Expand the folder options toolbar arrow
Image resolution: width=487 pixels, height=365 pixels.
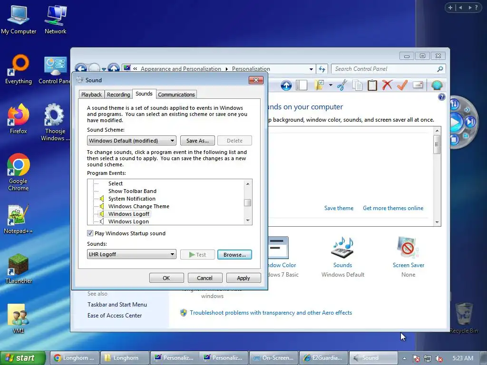331,85
